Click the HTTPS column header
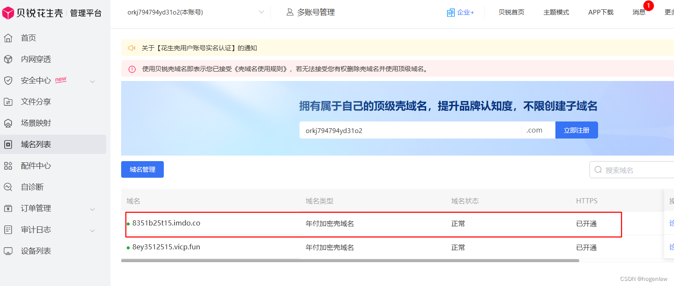Screen dimensions: 674x286 coord(587,201)
